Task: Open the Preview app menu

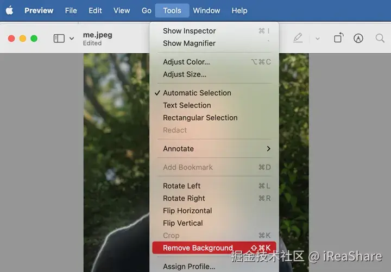Action: click(x=39, y=10)
